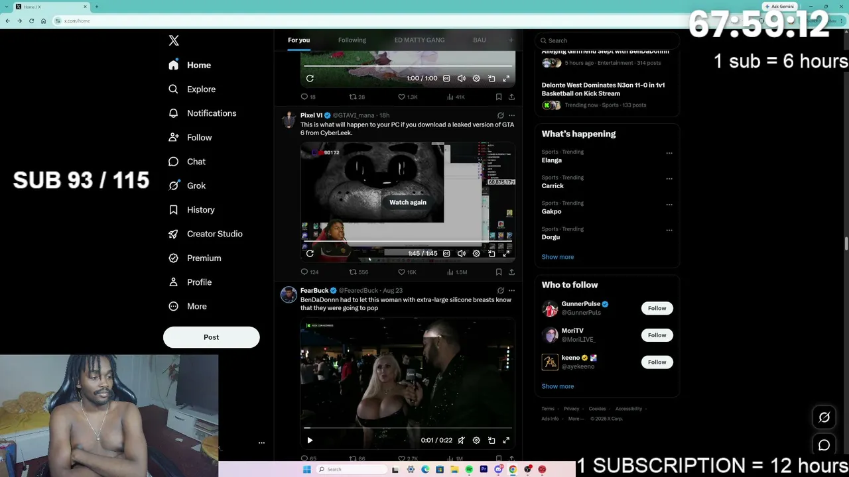Viewport: 849px width, 477px height.
Task: Open the floating Grok button
Action: (x=824, y=417)
